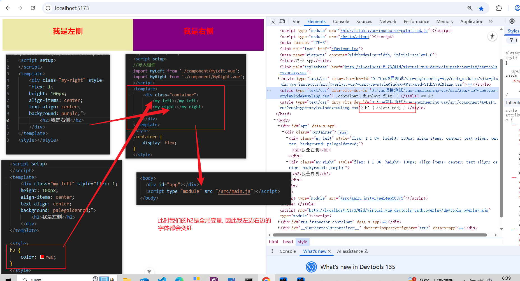Go back using the browser back arrow

click(x=8, y=8)
